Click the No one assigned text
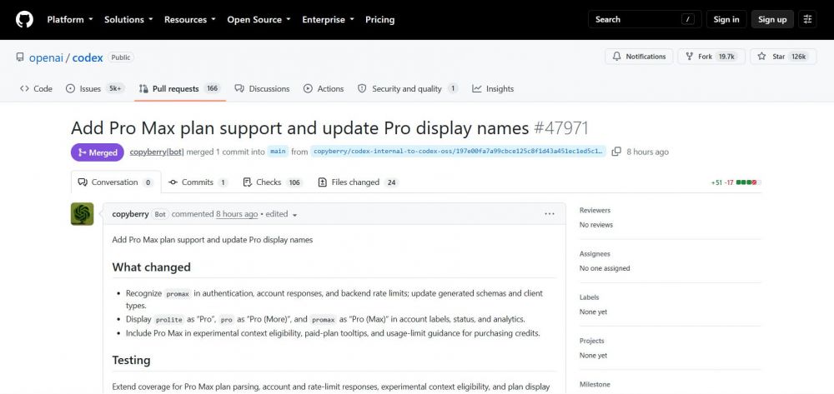The height and width of the screenshot is (394, 834). click(x=604, y=269)
